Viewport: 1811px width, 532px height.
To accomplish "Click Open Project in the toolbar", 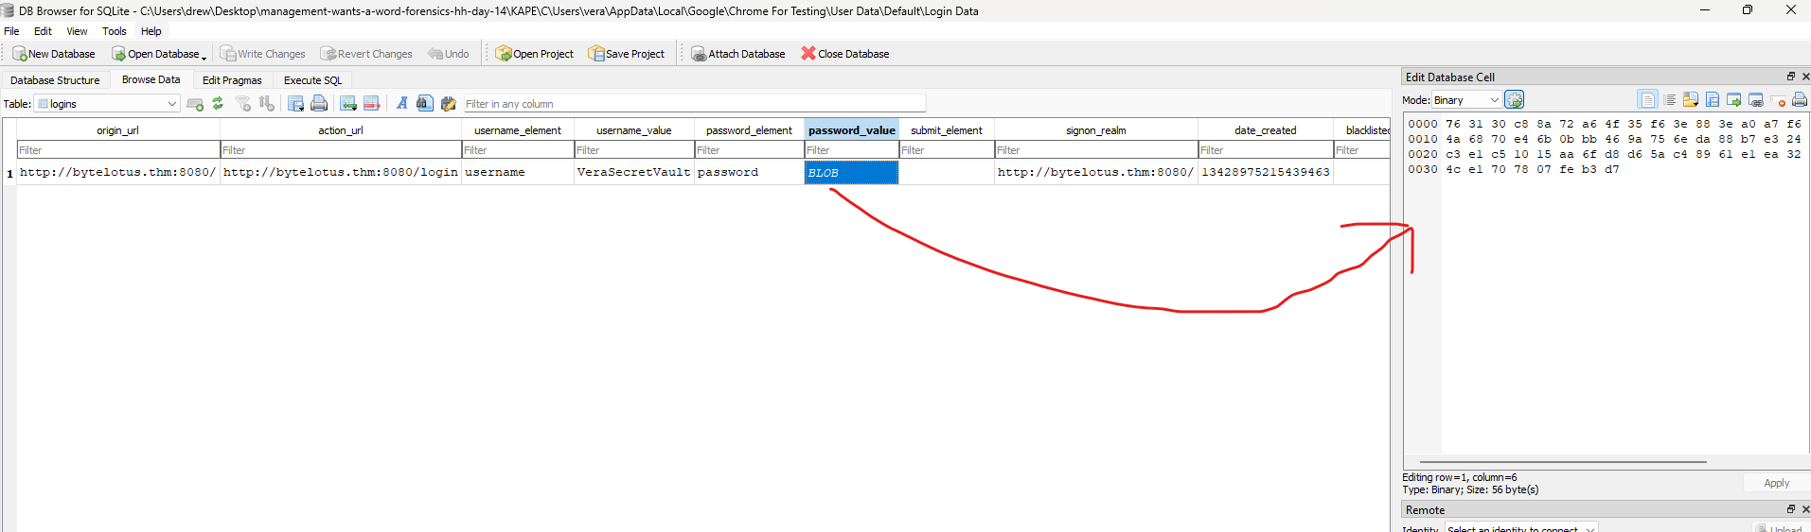I will tap(535, 54).
